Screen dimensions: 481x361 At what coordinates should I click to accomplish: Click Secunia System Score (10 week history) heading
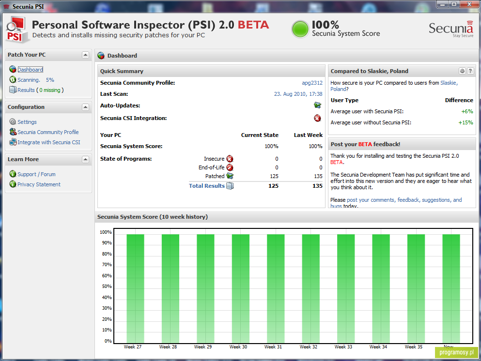pyautogui.click(x=153, y=217)
